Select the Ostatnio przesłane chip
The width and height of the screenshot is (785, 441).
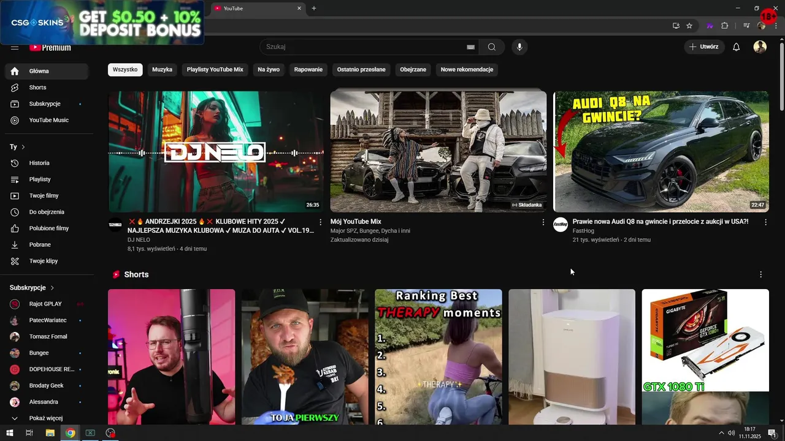(361, 70)
